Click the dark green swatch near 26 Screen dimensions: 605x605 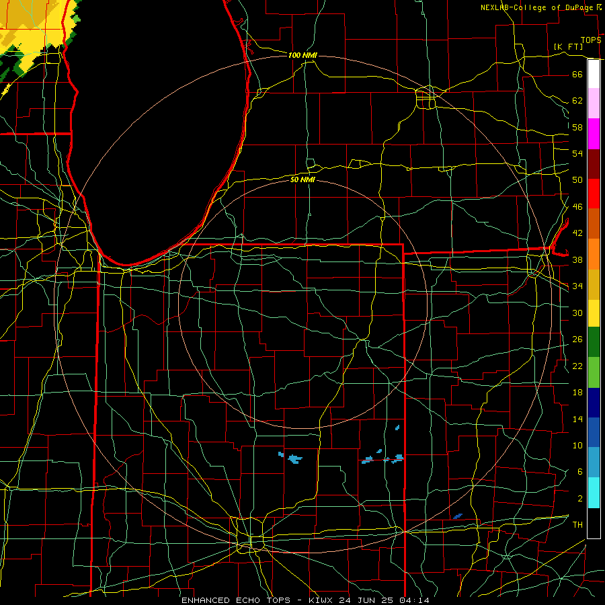(x=594, y=342)
